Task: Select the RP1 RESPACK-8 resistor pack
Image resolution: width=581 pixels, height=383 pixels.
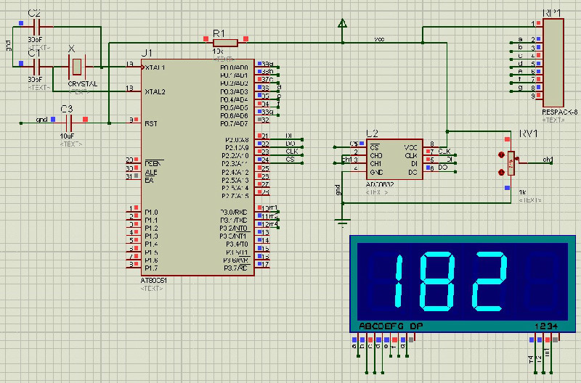Action: pos(553,62)
